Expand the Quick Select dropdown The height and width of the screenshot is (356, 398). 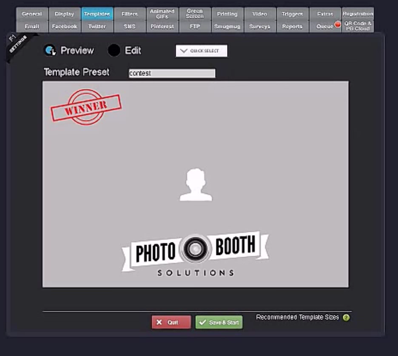(x=201, y=51)
